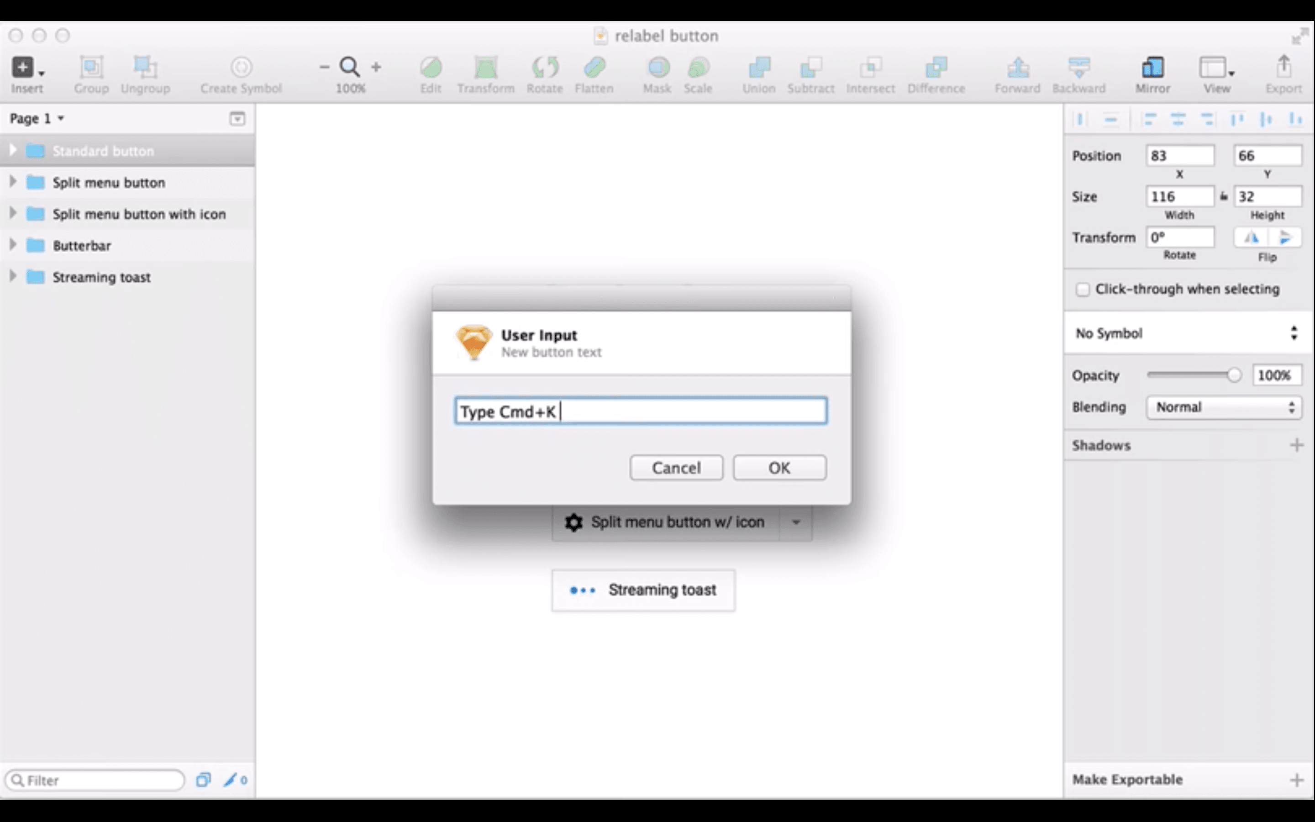The image size is (1315, 822).
Task: Toggle the size lock proportions icon
Action: (x=1224, y=196)
